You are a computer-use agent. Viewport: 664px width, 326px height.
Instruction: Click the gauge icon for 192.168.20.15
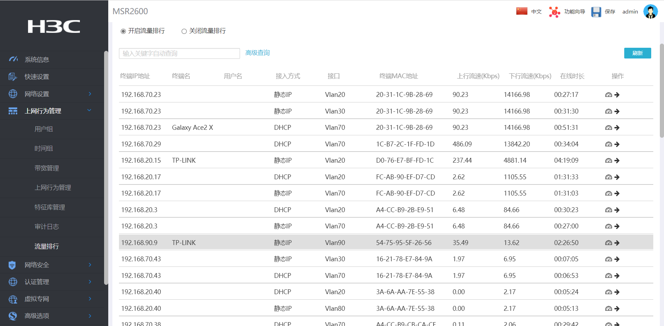point(609,161)
